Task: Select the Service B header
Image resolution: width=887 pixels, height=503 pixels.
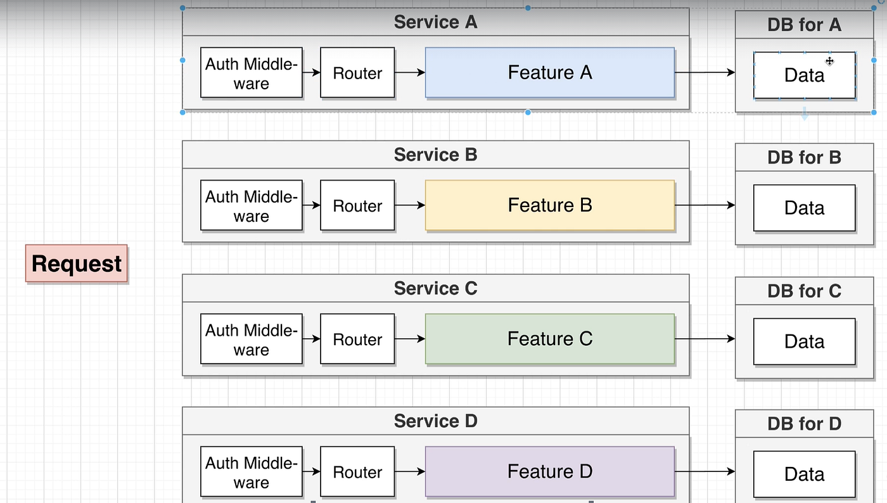Action: pyautogui.click(x=435, y=155)
